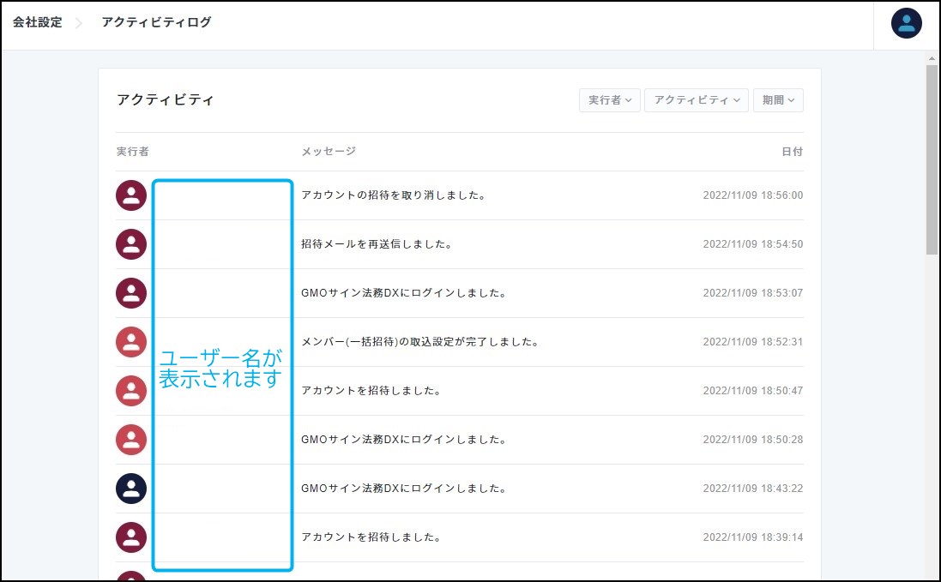The width and height of the screenshot is (941, 582).
Task: Click the vertical scrollbar thumb
Action: (932, 160)
